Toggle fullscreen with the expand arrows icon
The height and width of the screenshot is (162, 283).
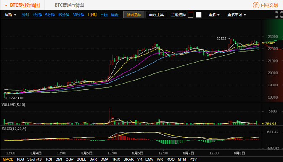(x=279, y=15)
